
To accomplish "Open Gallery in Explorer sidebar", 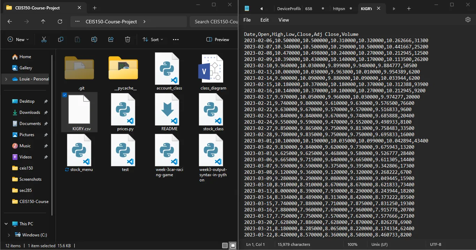I will (x=27, y=68).
